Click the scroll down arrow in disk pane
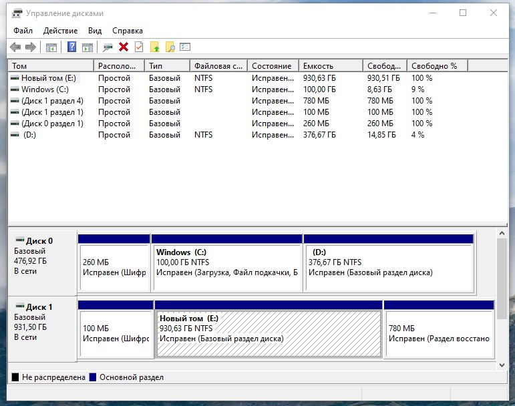Screen dimensions: 515x406 (502, 365)
